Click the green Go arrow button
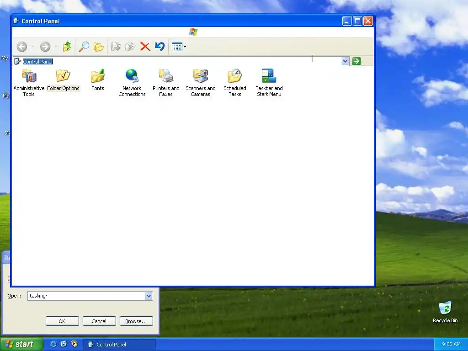Viewport: 468px width, 351px height. [x=356, y=61]
